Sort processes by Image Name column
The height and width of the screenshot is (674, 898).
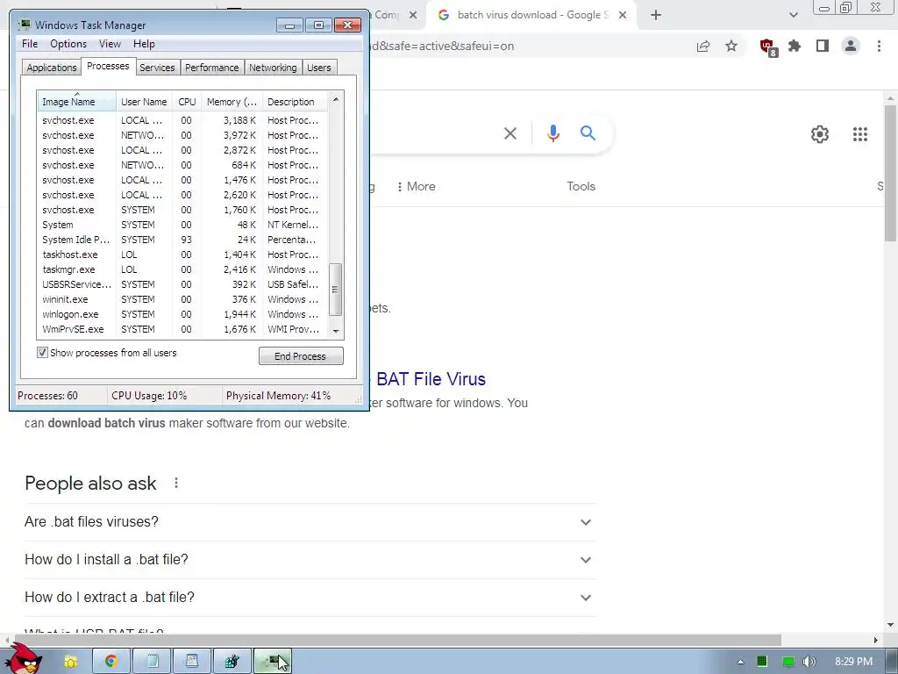77,102
